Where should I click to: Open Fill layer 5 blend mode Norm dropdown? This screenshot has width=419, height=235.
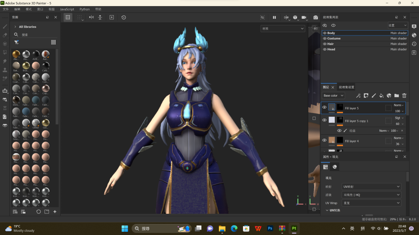[x=399, y=105]
